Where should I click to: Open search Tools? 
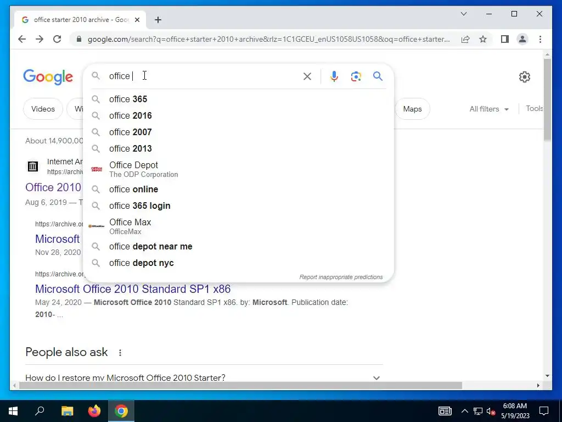coord(535,108)
